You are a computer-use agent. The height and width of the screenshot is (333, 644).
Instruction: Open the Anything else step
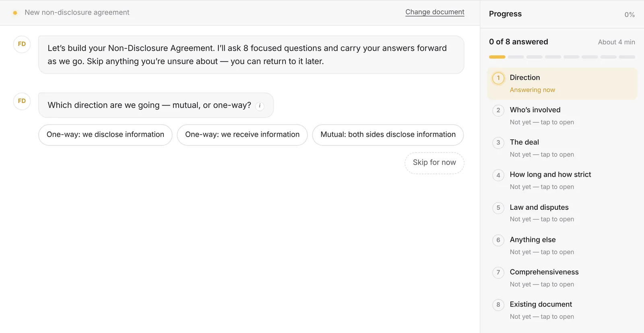[562, 246]
